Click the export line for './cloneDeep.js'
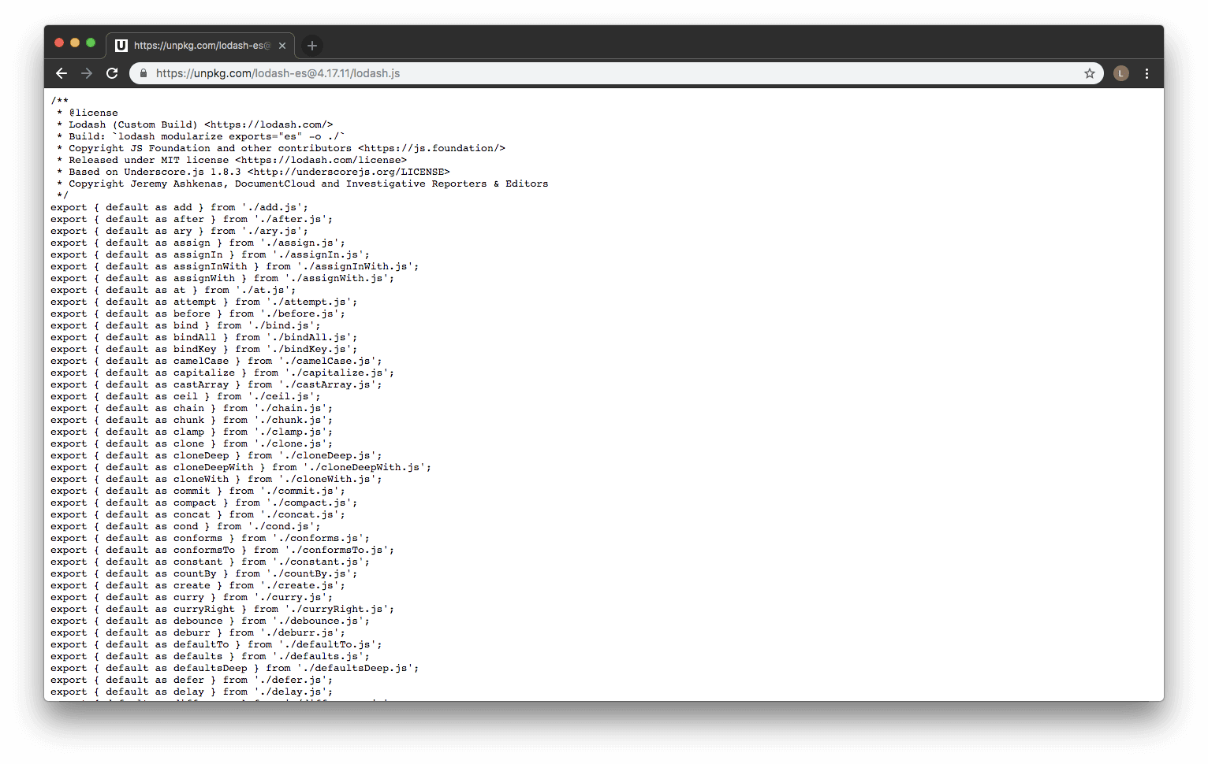This screenshot has width=1208, height=764. point(216,455)
